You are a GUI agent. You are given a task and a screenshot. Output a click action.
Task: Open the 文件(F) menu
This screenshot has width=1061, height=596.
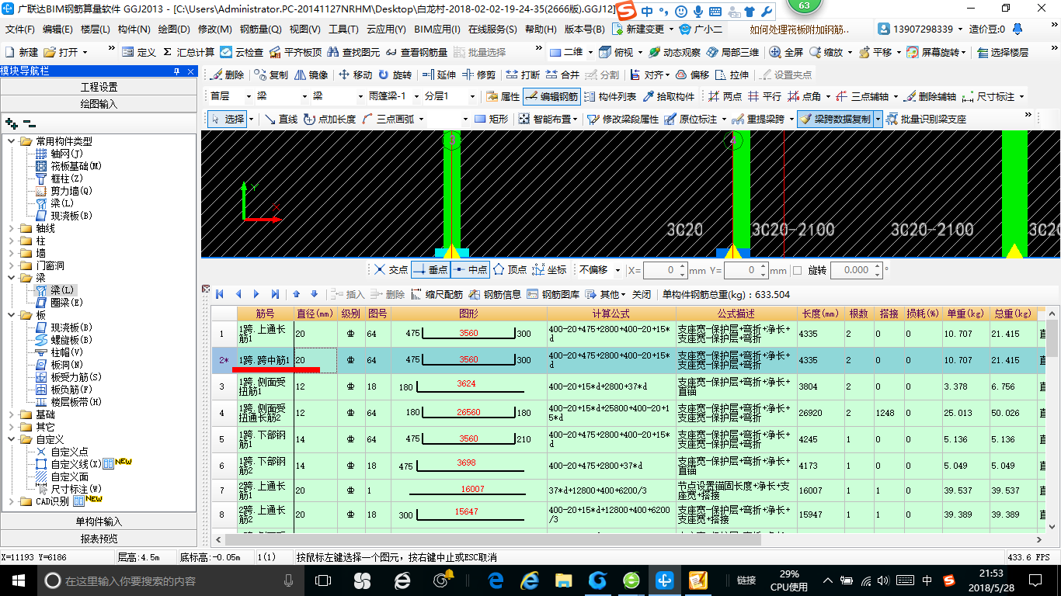point(20,29)
